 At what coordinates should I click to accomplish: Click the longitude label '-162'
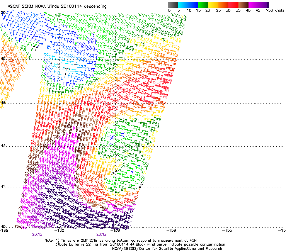60,231
